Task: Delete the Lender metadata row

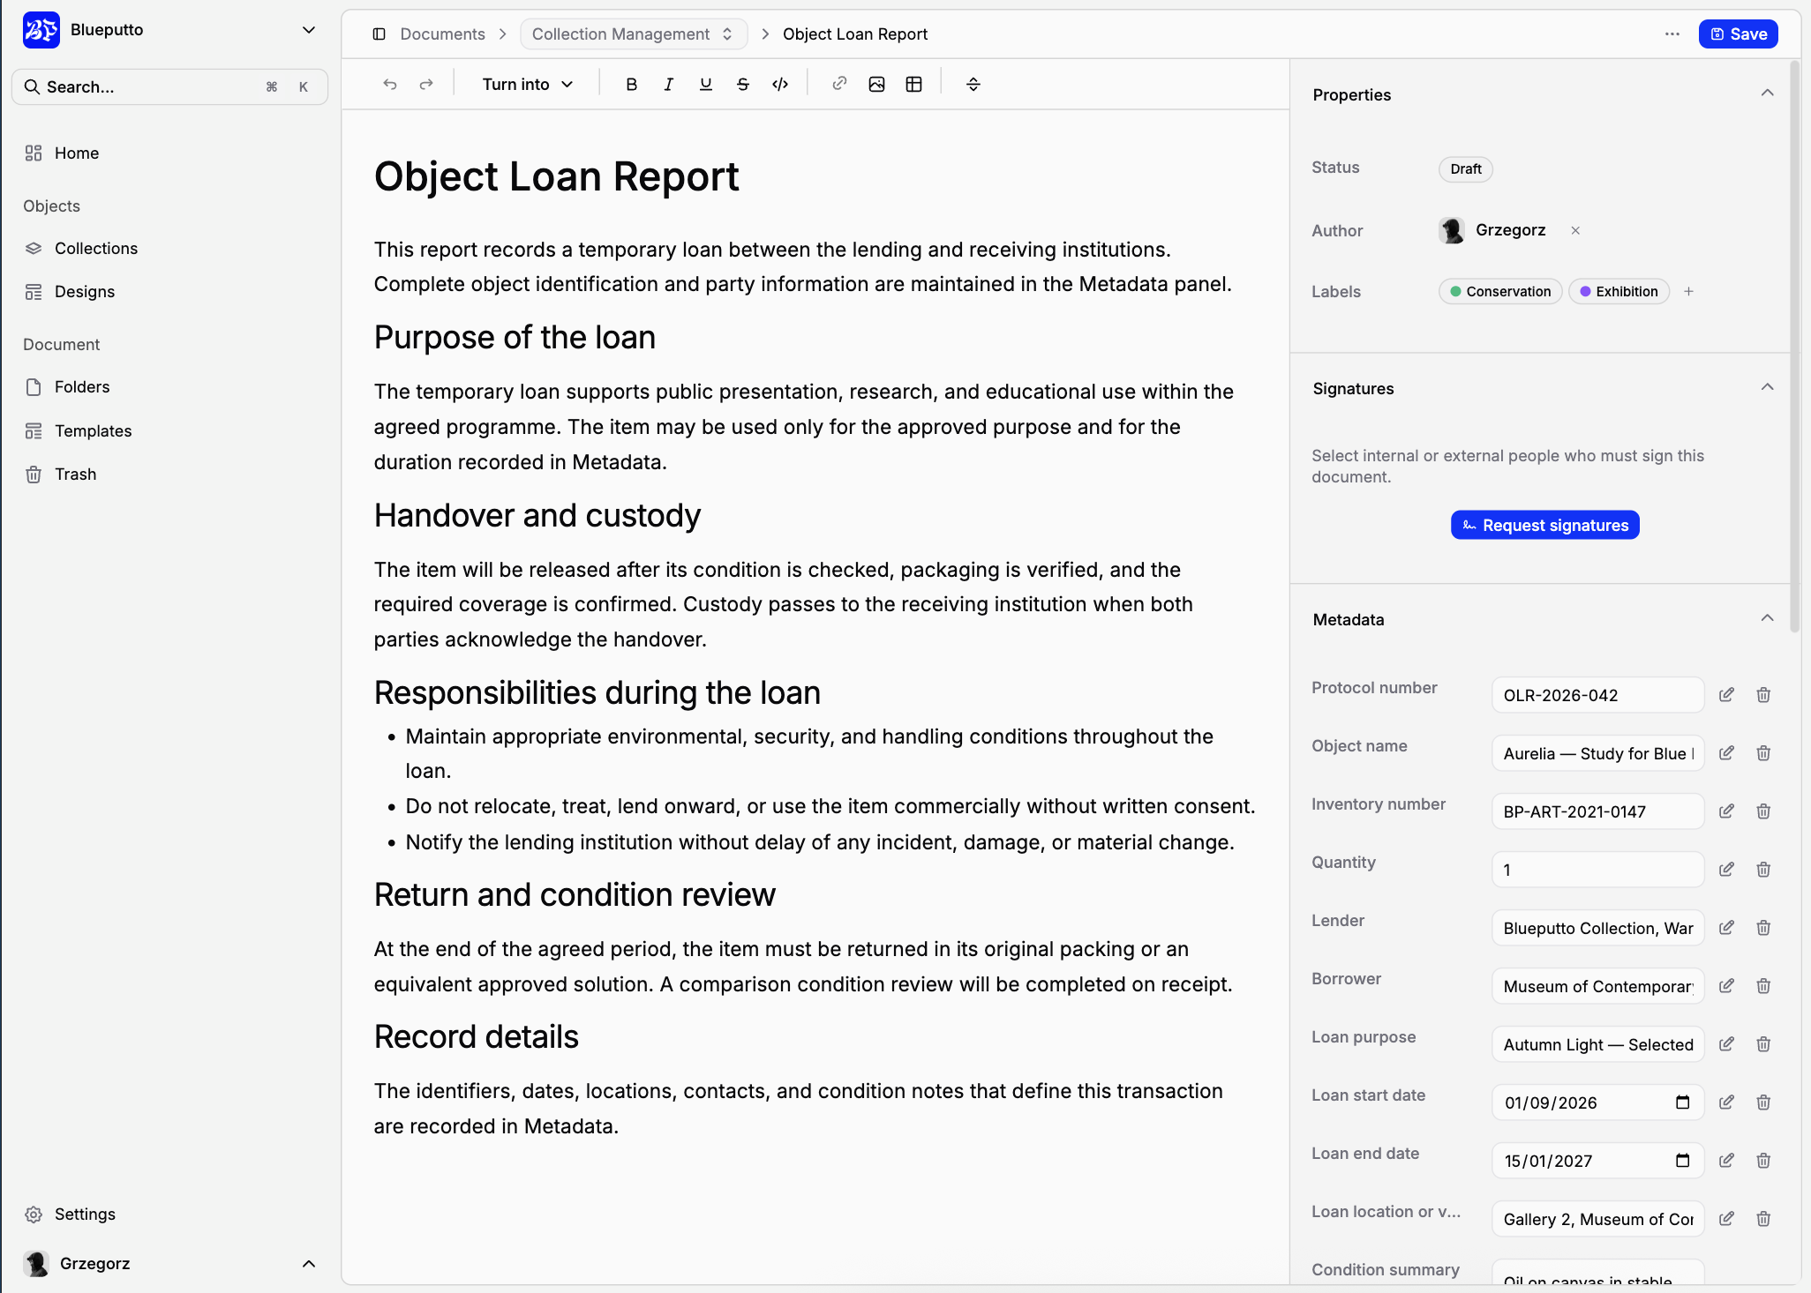Action: coord(1763,928)
